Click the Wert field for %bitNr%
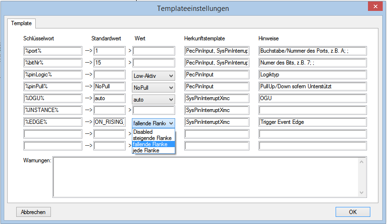The height and width of the screenshot is (224, 387). tap(154, 63)
